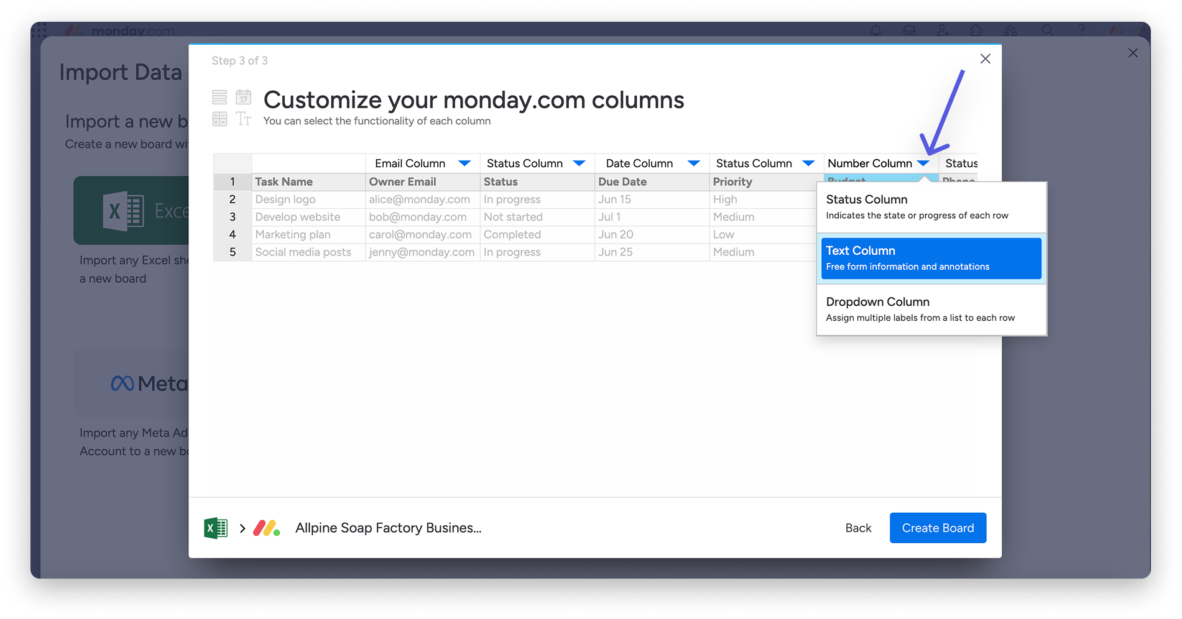
Task: Click the Step 3 of 3 label
Action: [x=239, y=60]
